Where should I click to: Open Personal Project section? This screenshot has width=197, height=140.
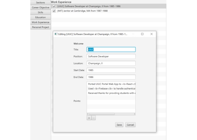point(41,27)
